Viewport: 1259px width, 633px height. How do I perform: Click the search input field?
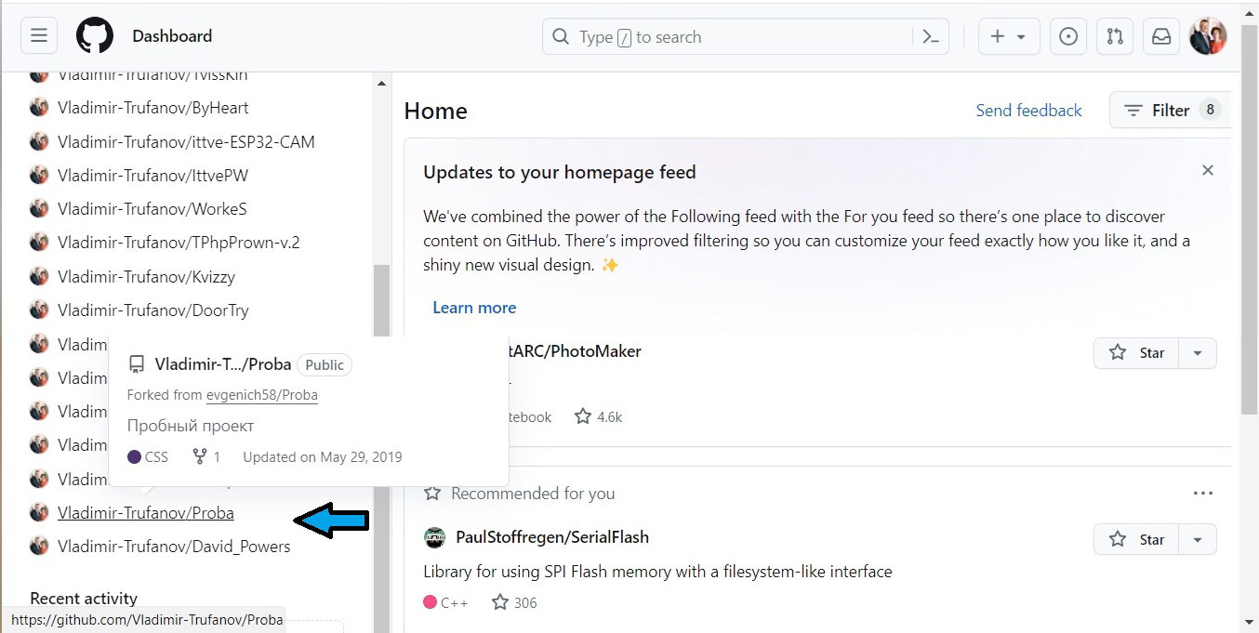[x=725, y=37]
